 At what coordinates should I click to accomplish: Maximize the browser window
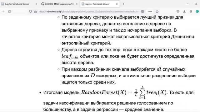[x=196, y=4]
